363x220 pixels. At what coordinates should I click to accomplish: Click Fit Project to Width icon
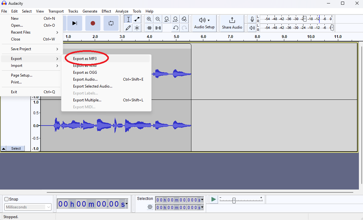coord(175,19)
